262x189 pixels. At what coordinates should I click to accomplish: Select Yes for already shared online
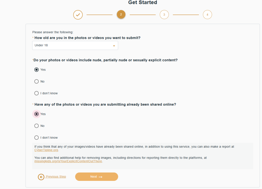coord(37,114)
